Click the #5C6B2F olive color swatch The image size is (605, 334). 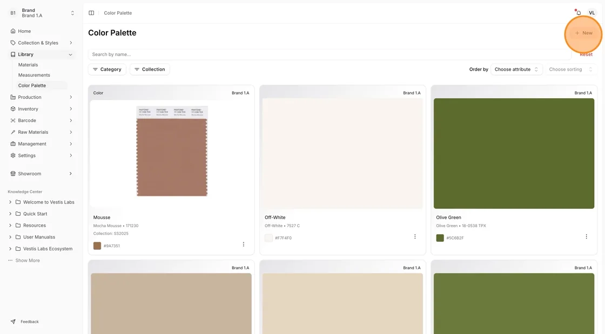coord(440,238)
